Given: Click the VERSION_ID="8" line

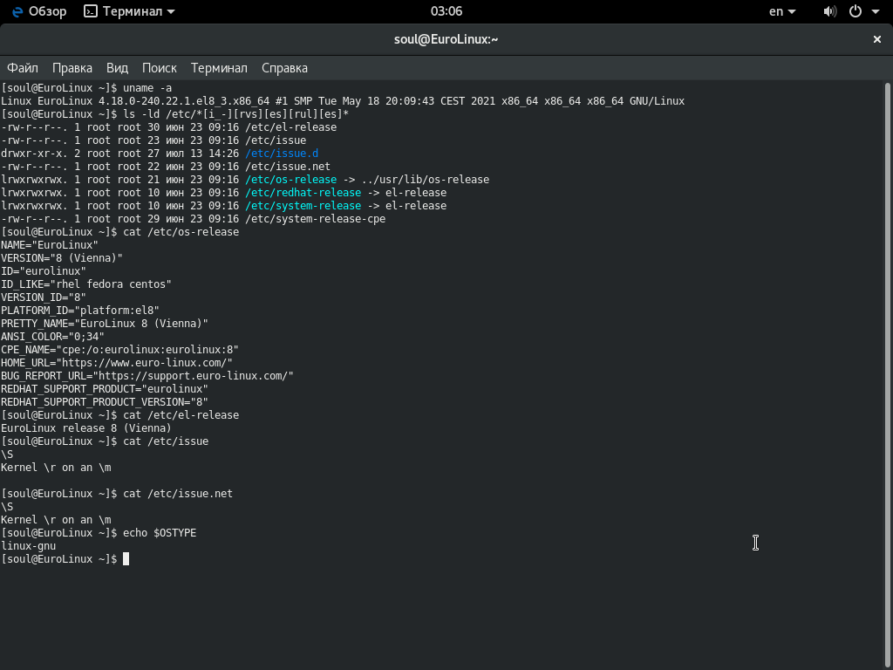Looking at the screenshot, I should tap(44, 297).
